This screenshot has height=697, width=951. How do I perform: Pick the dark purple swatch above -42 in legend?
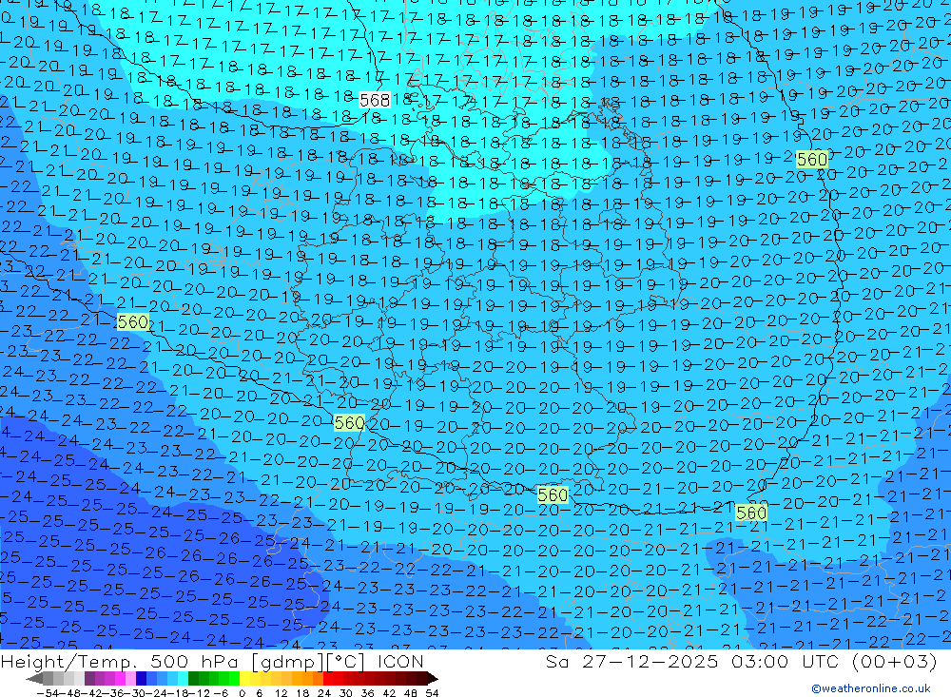point(89,679)
